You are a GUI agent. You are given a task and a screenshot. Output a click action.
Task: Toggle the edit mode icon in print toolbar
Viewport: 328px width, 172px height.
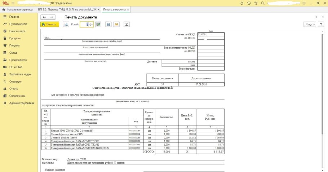98,24
